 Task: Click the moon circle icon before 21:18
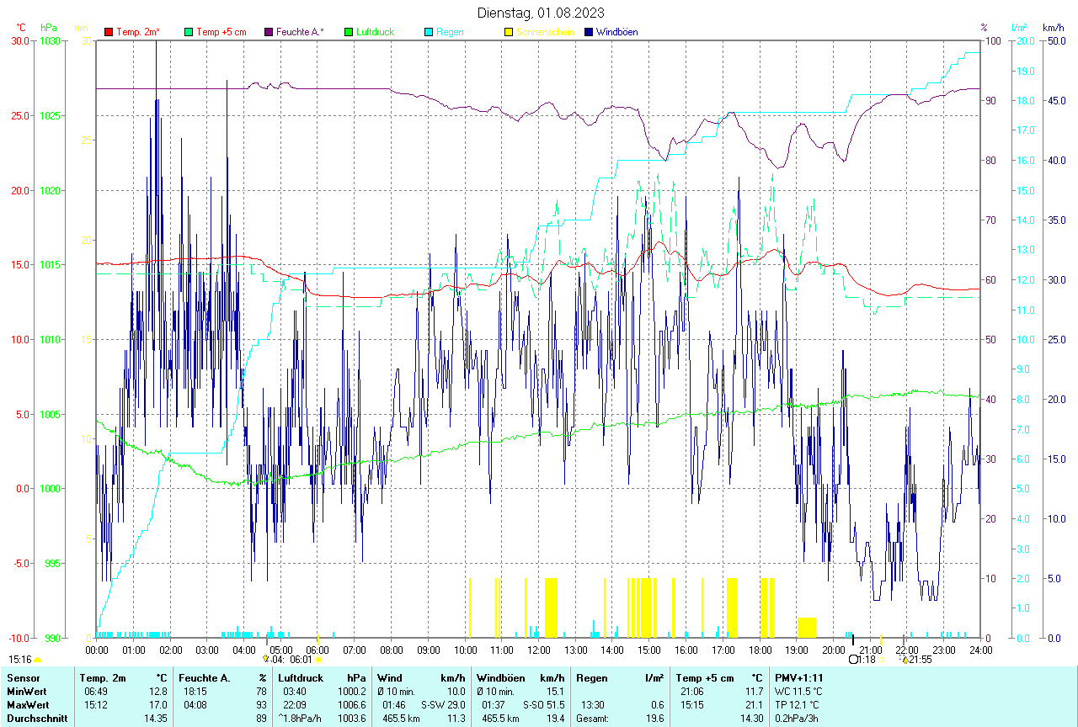pyautogui.click(x=853, y=661)
